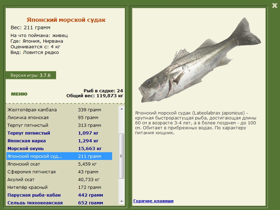This screenshot has height=210, width=280.
Task: Select bold Терпуг пятнистый 1,097 кг row
Action: (59, 133)
